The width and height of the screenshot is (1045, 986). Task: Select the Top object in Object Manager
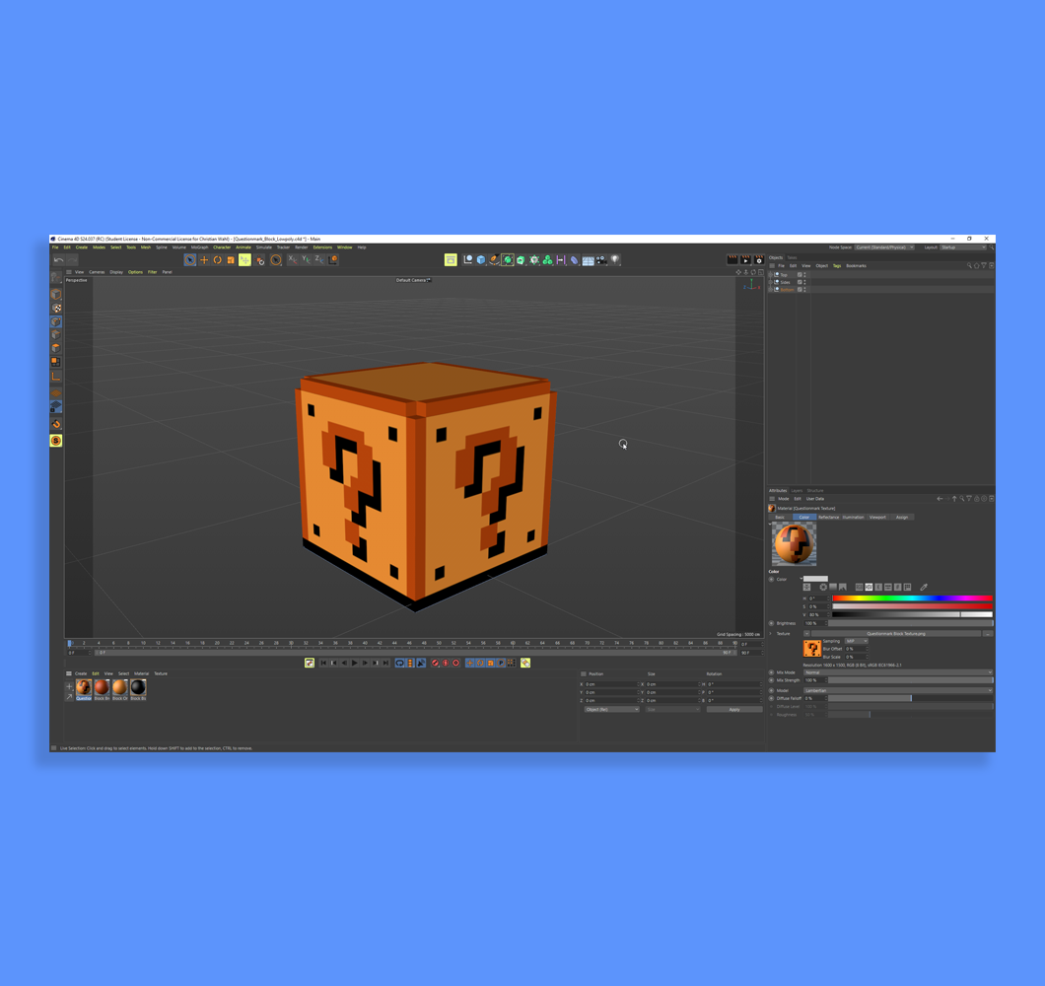tap(784, 275)
